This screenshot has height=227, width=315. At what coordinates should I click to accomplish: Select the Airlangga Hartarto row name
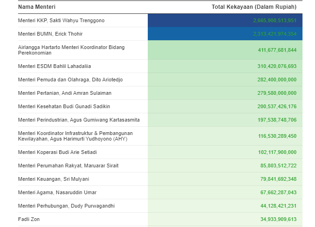click(71, 50)
